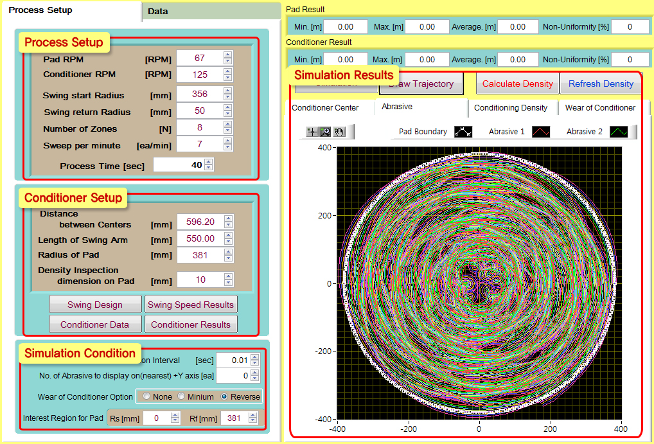Image resolution: width=654 pixels, height=444 pixels.
Task: Open the Wear of Conditioner tab
Action: click(601, 108)
